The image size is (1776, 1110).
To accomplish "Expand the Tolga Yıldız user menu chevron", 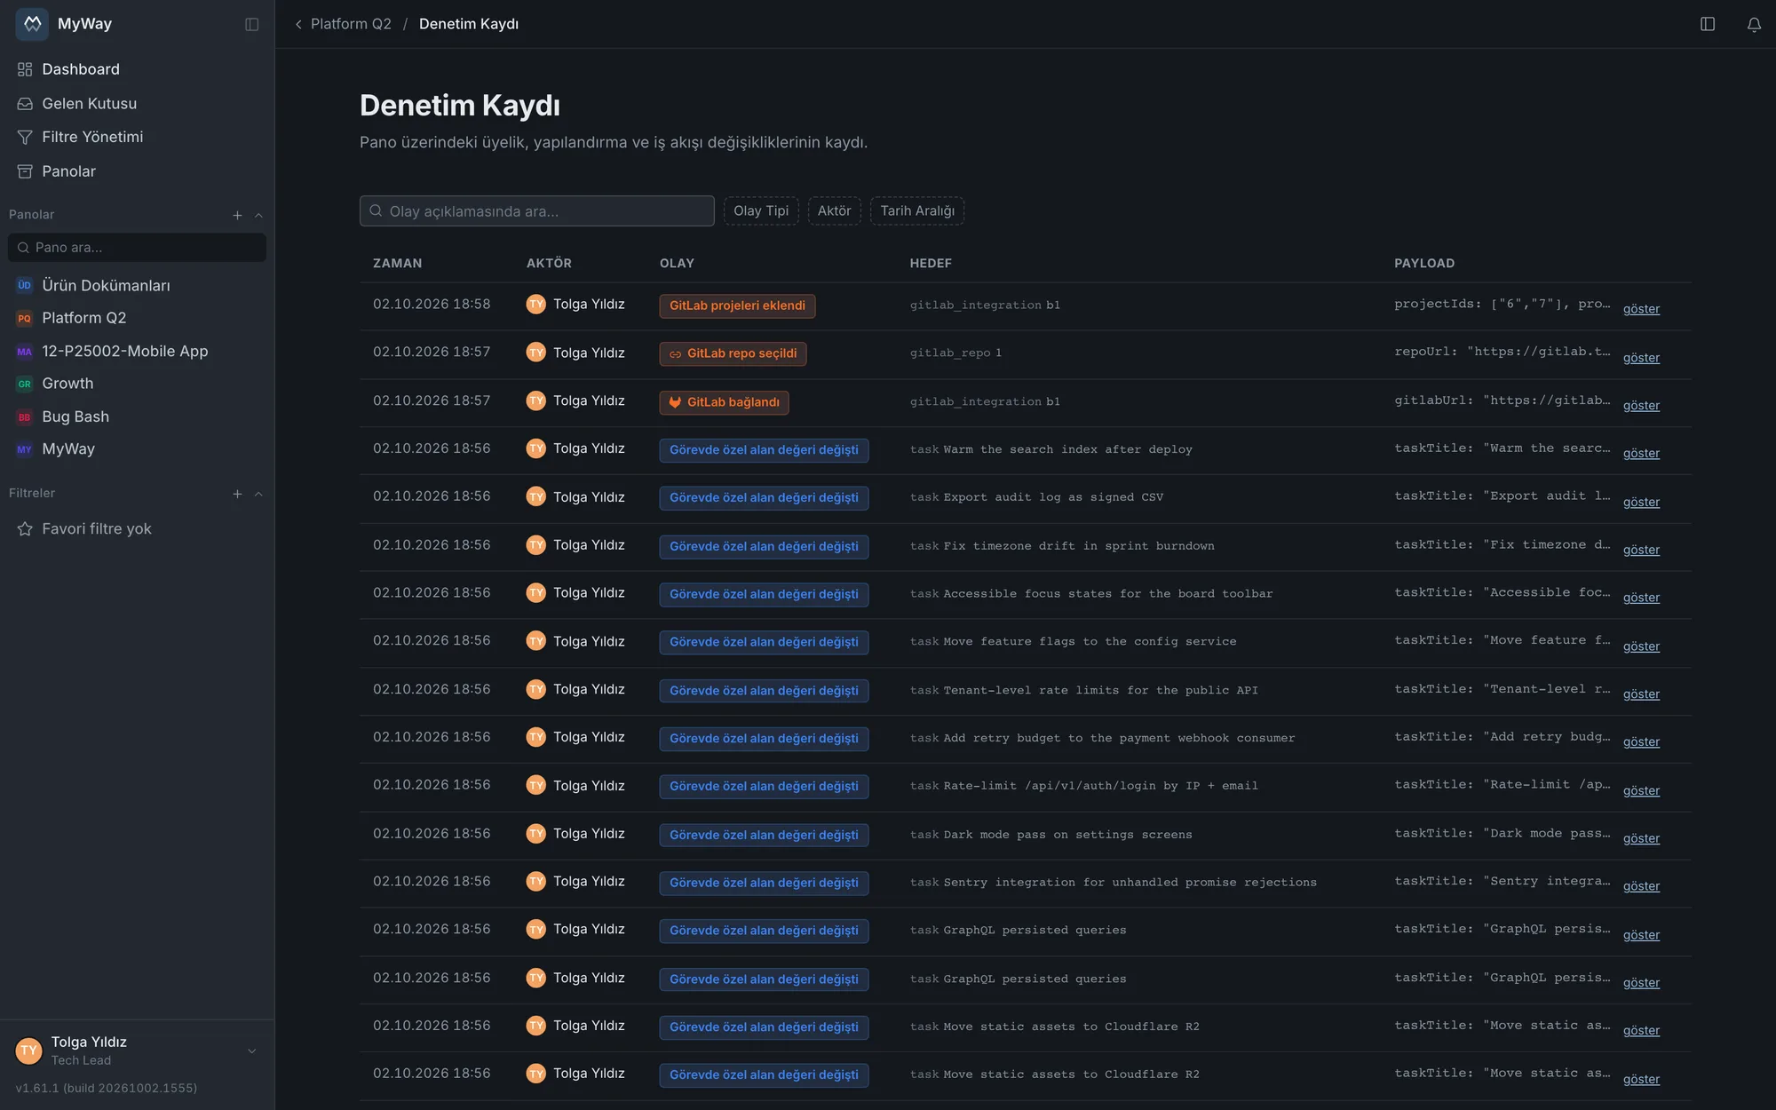I will pyautogui.click(x=252, y=1051).
